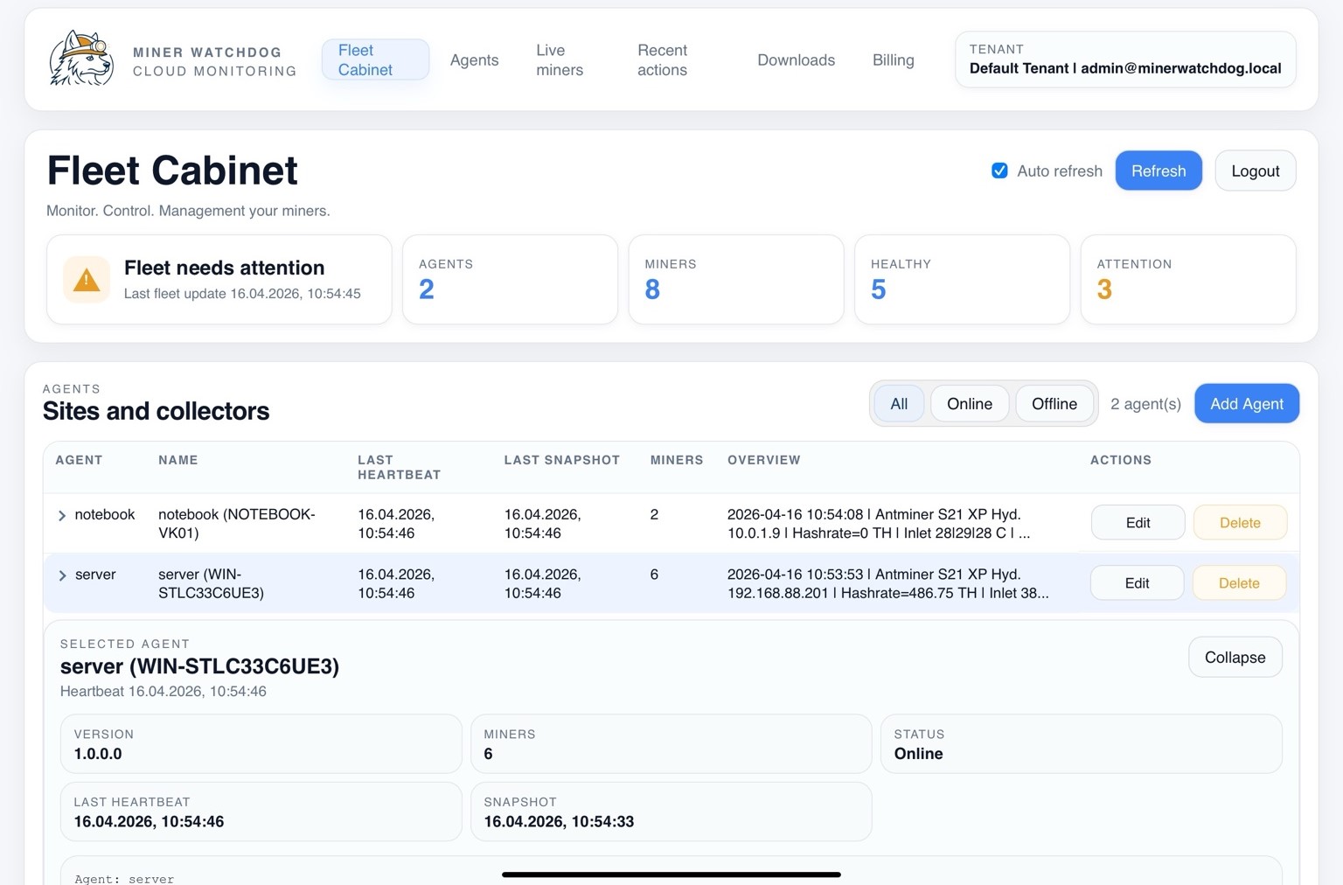Click the blue Refresh button

click(x=1159, y=171)
